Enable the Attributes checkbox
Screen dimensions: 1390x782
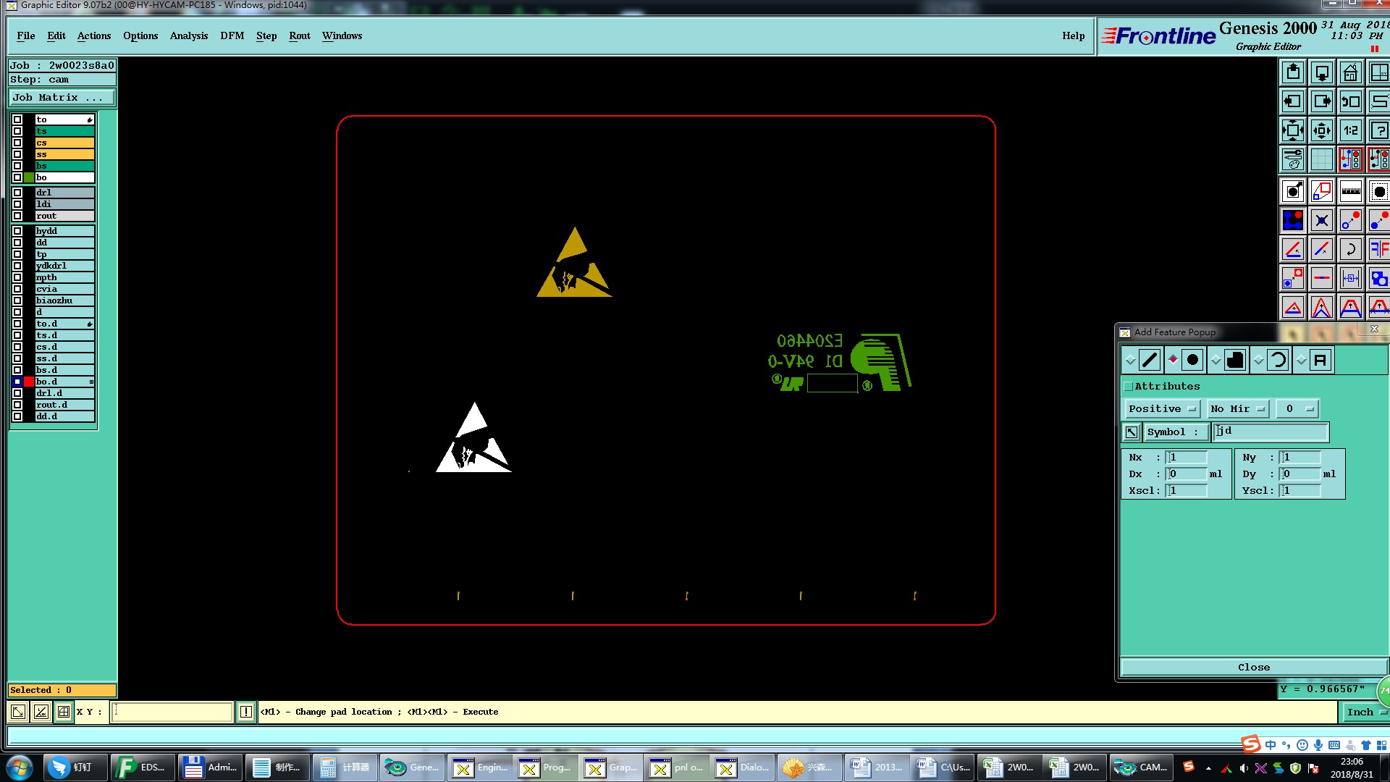pos(1128,386)
